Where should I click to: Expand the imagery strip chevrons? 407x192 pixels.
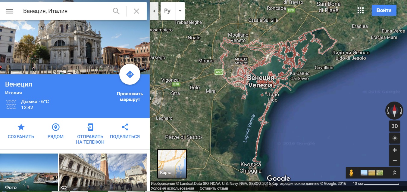coord(394,173)
